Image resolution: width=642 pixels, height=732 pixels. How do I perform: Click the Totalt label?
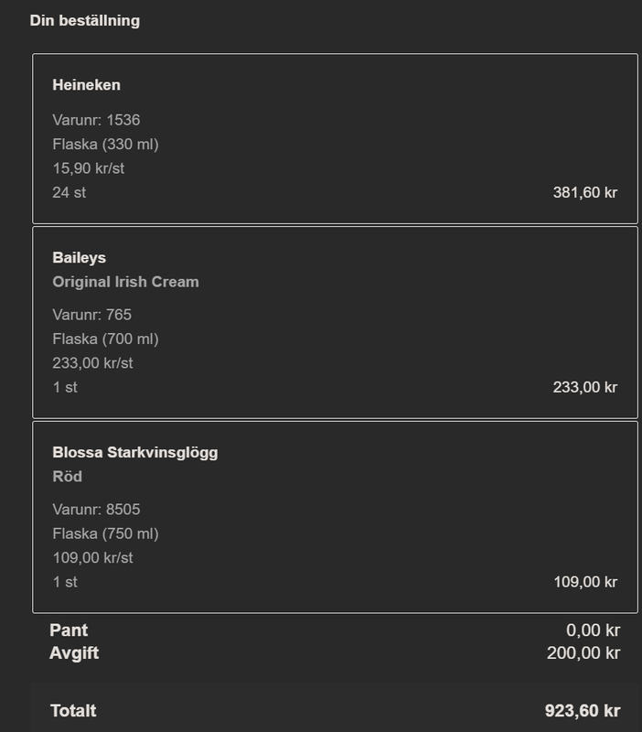tap(73, 711)
